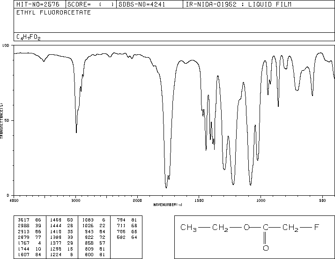Click the carbonyl C atom in structure
The height and width of the screenshot is (259, 335).
[266, 227]
